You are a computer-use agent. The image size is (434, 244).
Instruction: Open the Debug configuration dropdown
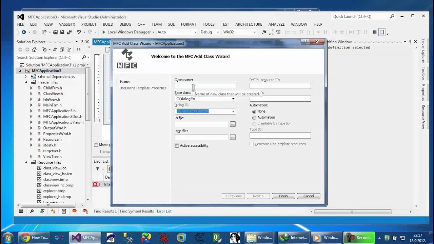point(217,32)
